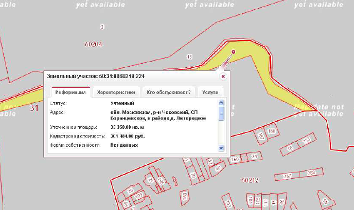Switch to the Информация tab

click(70, 92)
